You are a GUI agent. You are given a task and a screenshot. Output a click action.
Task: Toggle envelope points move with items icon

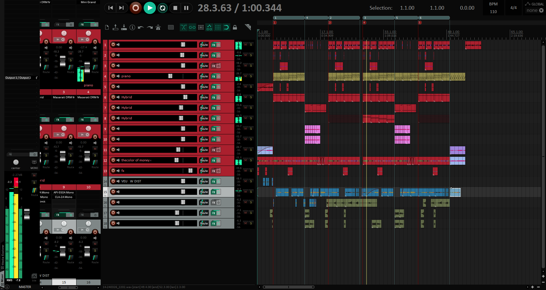point(209,27)
